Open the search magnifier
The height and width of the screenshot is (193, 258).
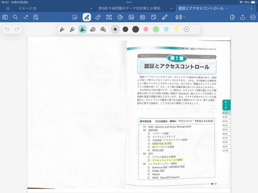coord(15,17)
